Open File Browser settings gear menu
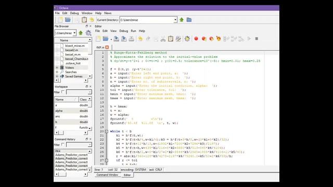This screenshot has width=333, height=187. pos(88,33)
